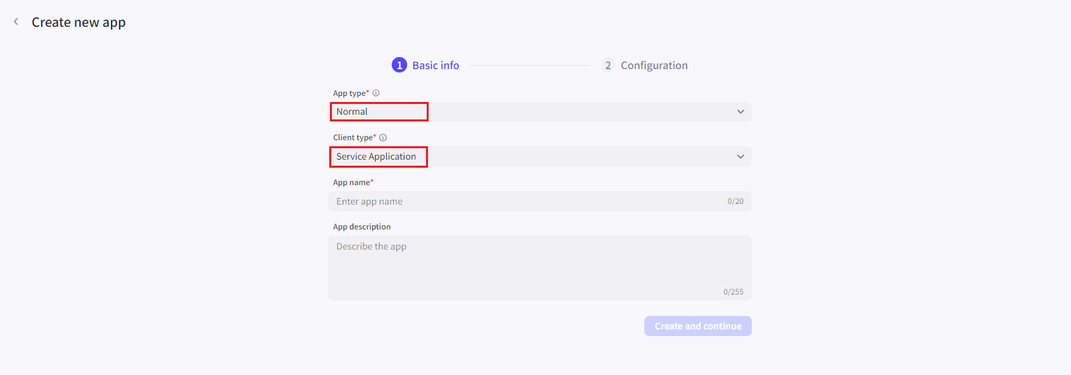Screen dimensions: 1071x375
Task: Expand App type using its chevron arrow
Action: pyautogui.click(x=740, y=112)
